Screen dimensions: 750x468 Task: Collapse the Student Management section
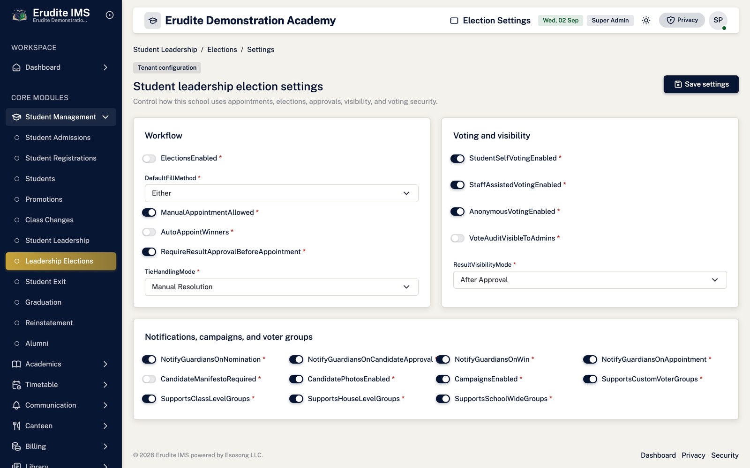pos(105,117)
